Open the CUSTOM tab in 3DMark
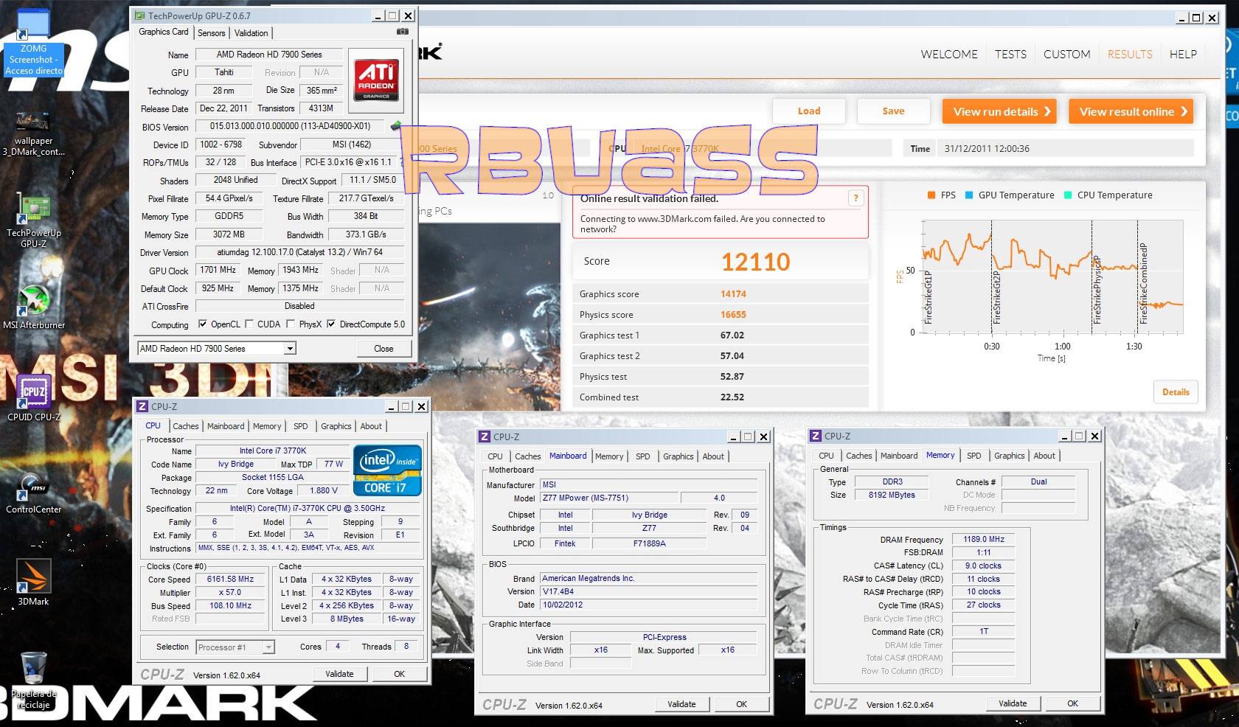Viewport: 1239px width, 727px height. click(1066, 55)
